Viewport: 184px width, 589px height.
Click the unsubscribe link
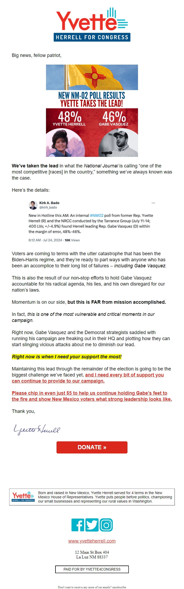point(119,587)
